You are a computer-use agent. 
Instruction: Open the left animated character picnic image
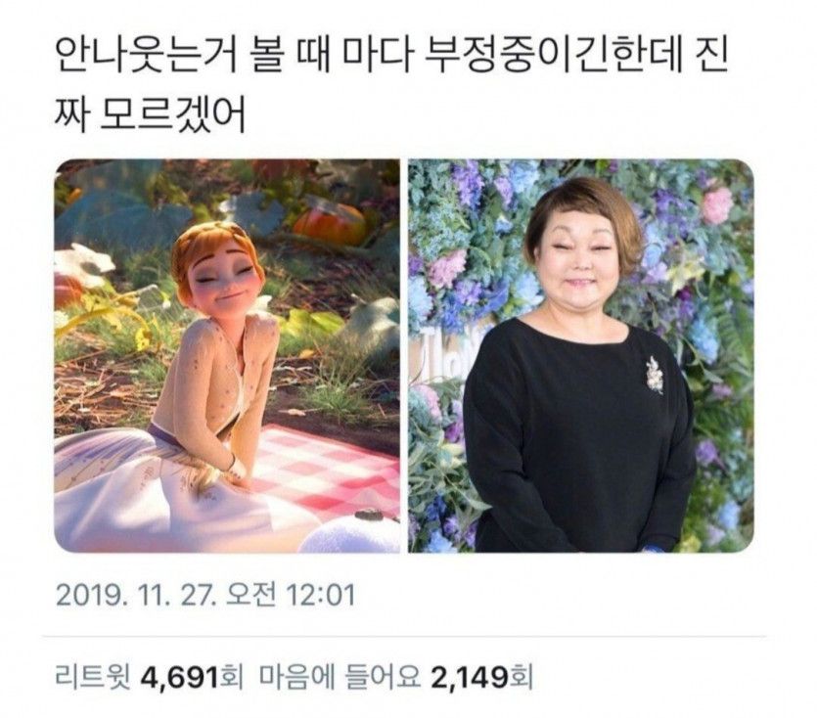(227, 356)
